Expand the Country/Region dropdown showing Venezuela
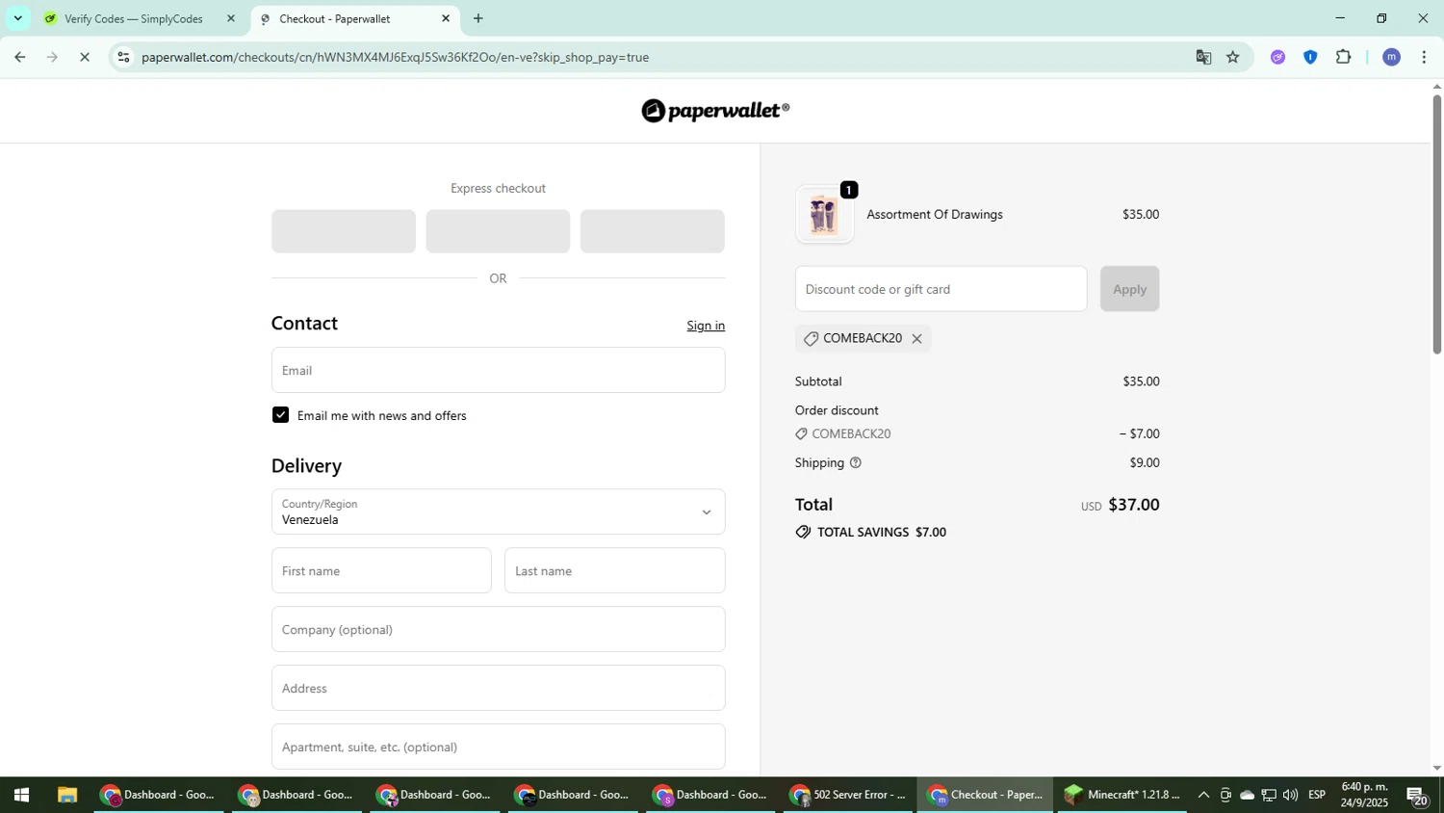This screenshot has width=1444, height=813. [498, 511]
